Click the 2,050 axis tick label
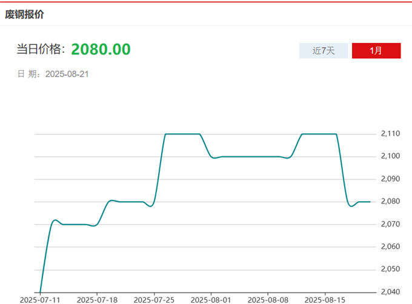The width and height of the screenshot is (412, 304). (391, 269)
